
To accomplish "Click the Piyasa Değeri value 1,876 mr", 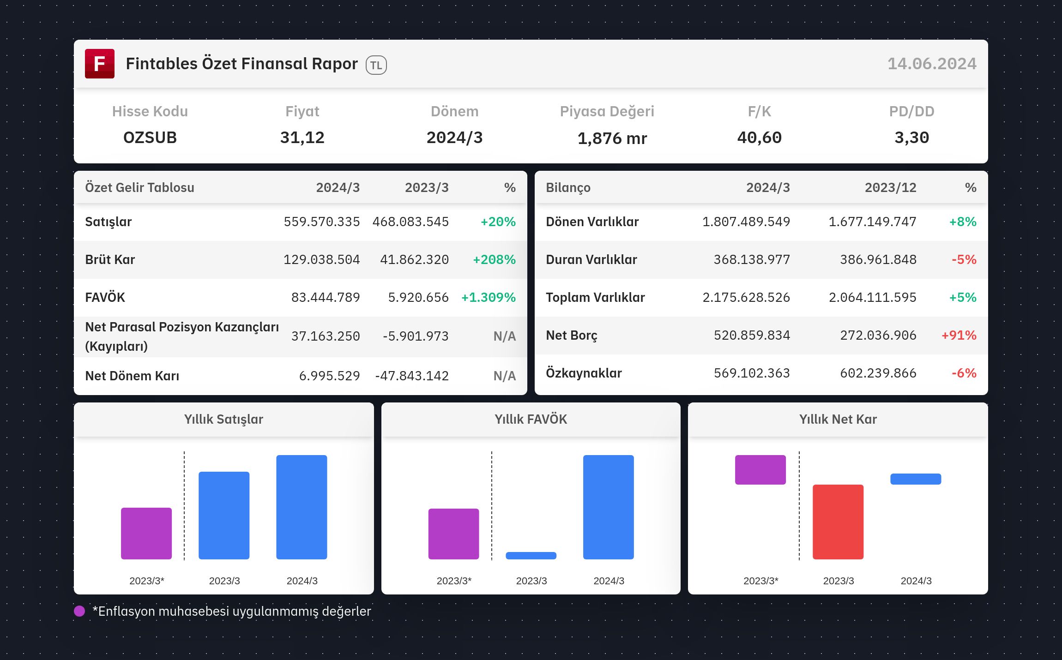I will coord(612,138).
